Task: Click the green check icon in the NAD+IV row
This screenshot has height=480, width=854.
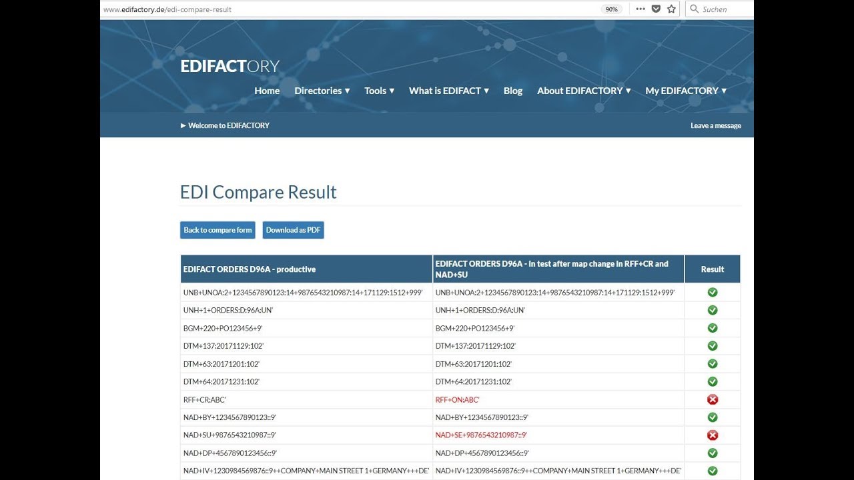Action: point(713,471)
